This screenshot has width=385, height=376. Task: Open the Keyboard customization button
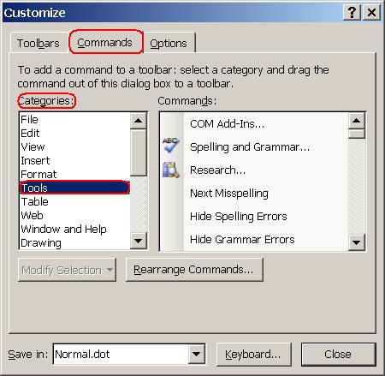(253, 355)
